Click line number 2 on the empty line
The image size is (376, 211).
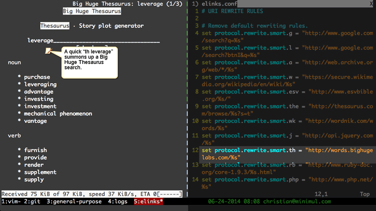coord(197,19)
